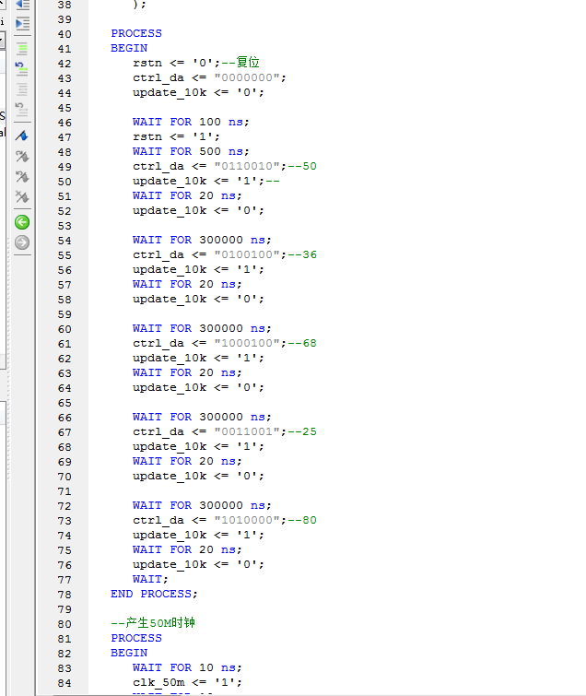Click update_10k <= '1' on line 50
The image size is (586, 696).
pos(198,181)
